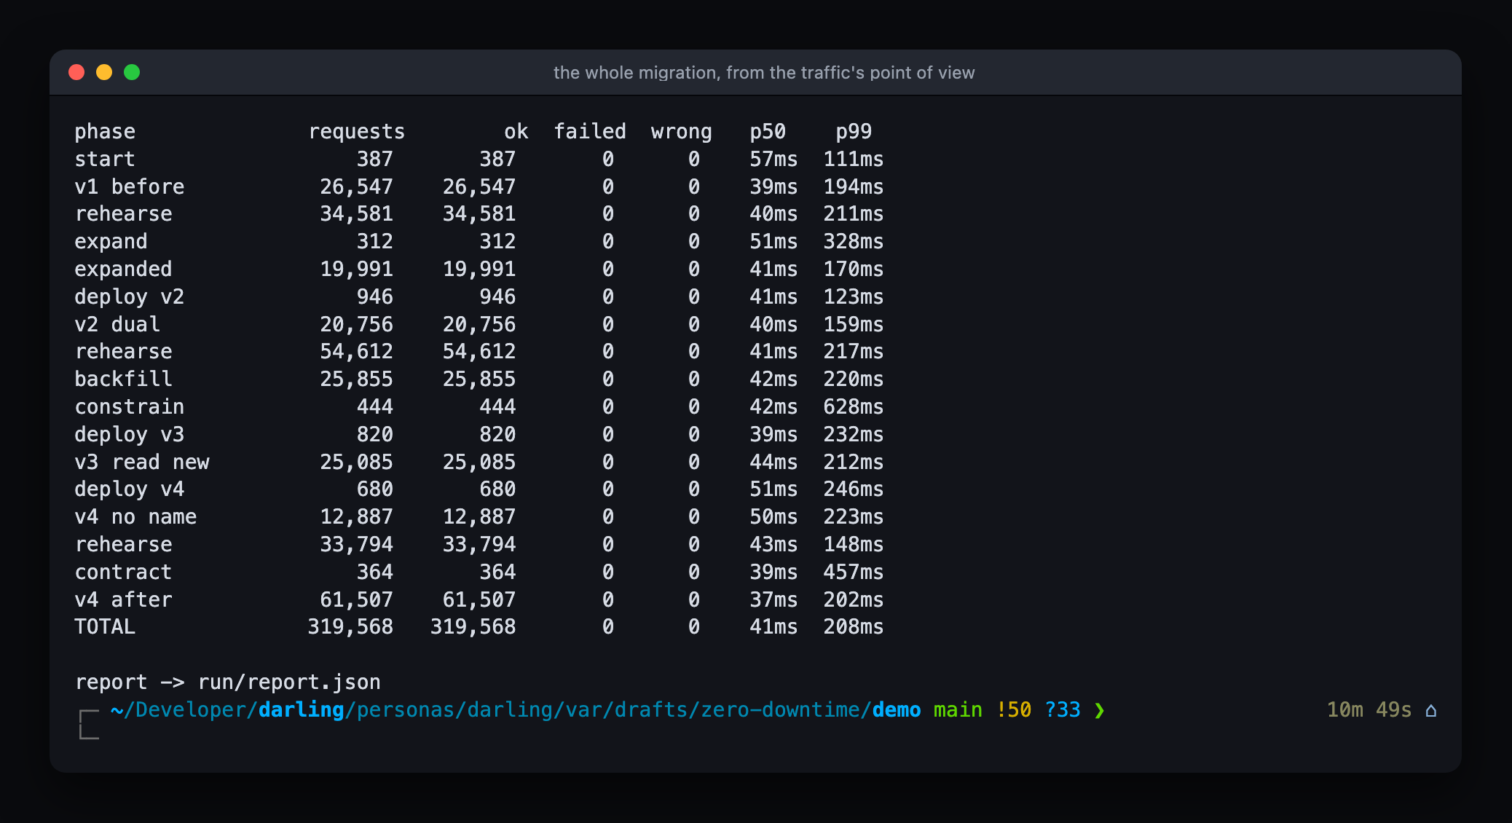Click the failed count 0 in TOTAL row
This screenshot has height=823, width=1512.
pyautogui.click(x=608, y=627)
